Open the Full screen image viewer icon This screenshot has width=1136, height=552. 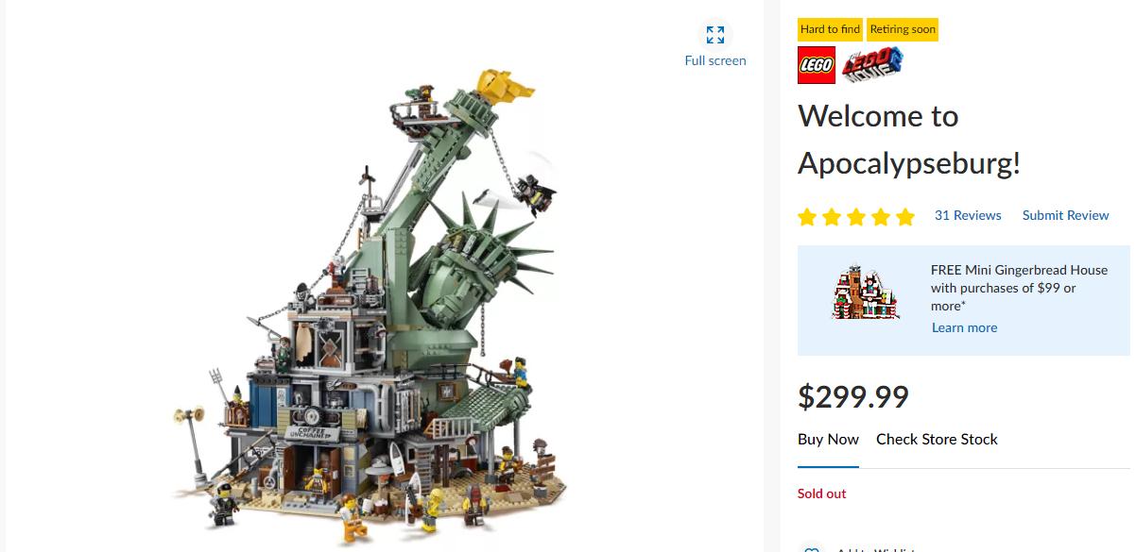point(714,35)
